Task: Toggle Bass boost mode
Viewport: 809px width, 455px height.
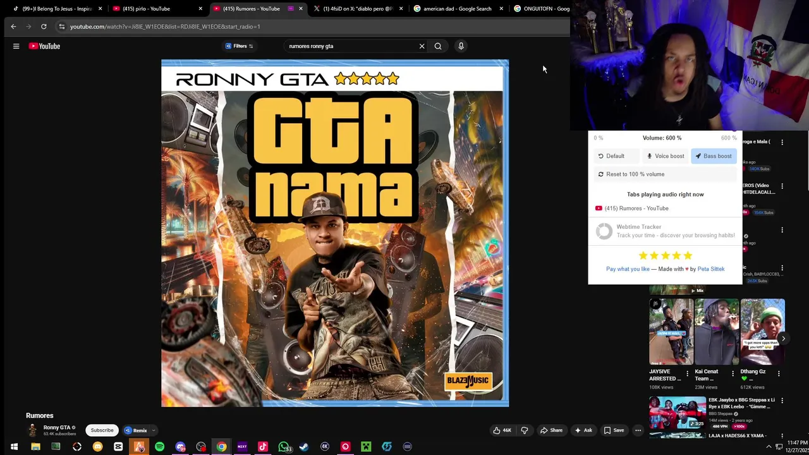Action: point(714,156)
